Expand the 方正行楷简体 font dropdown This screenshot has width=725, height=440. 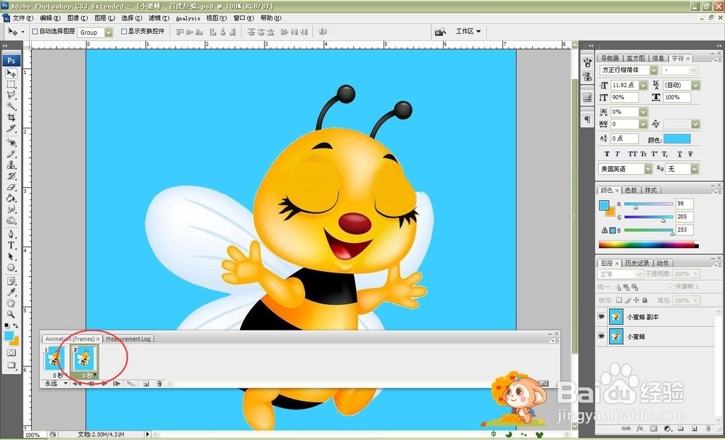(x=653, y=70)
